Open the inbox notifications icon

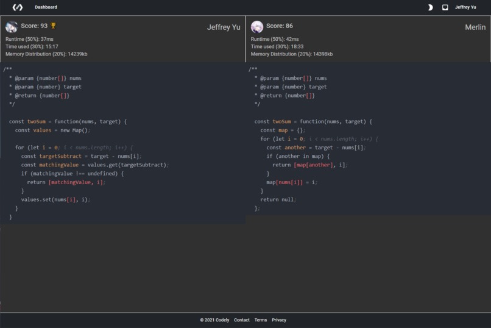click(445, 7)
